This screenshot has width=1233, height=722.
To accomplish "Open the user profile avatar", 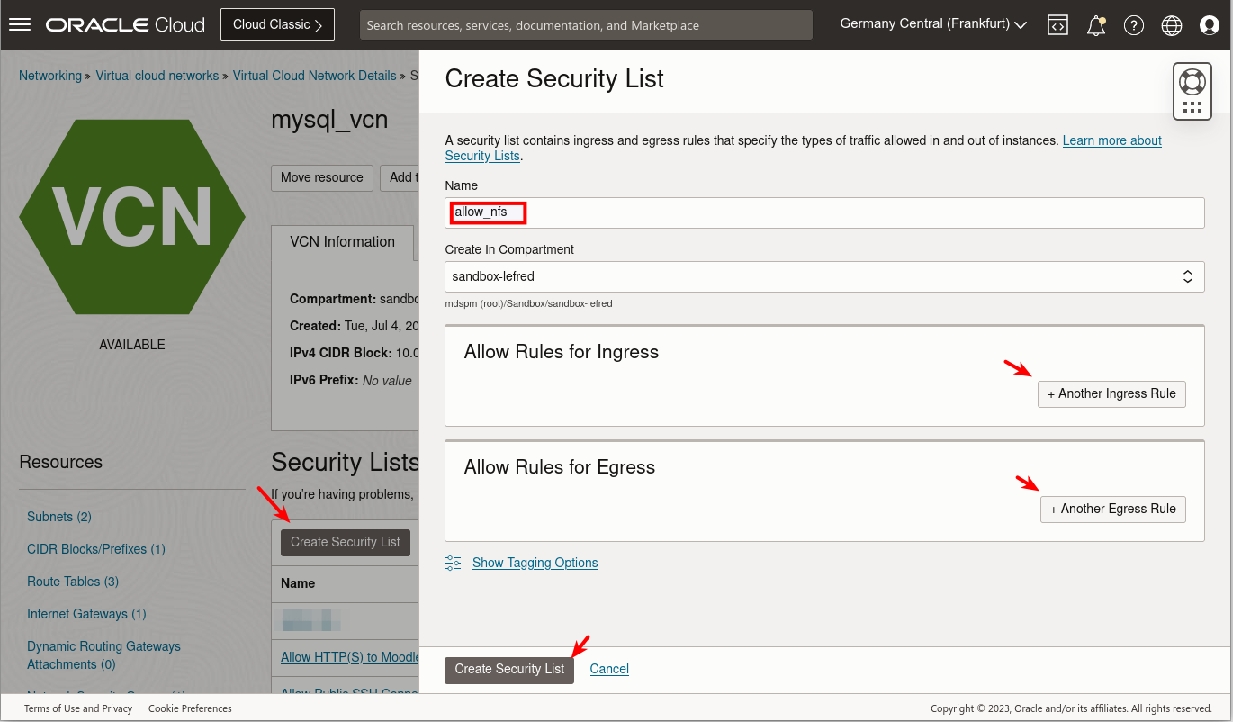I will click(x=1209, y=24).
